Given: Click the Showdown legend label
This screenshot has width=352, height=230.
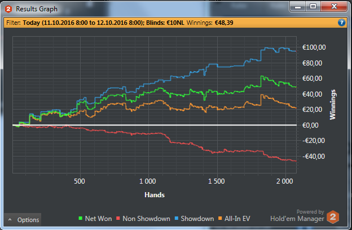Looking at the screenshot, I should [197, 219].
